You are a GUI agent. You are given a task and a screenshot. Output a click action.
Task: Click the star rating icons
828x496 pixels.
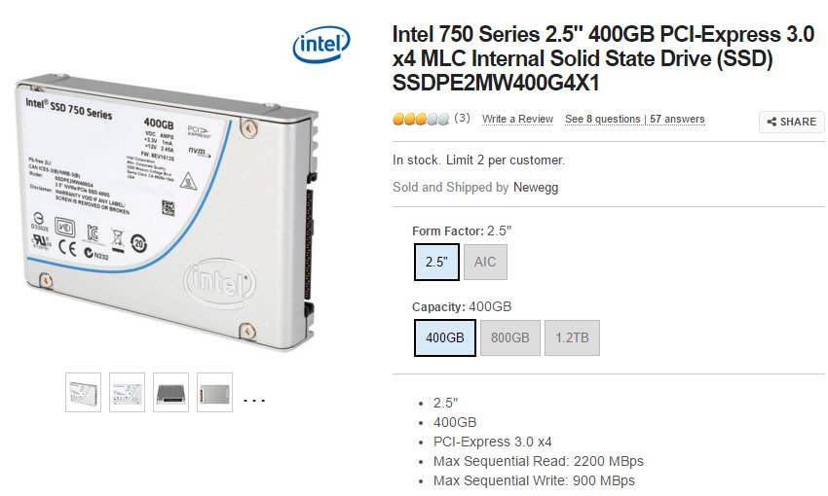click(421, 119)
